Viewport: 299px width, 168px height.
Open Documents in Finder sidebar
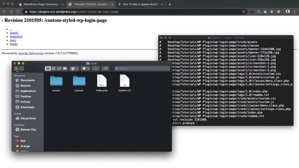pos(28,80)
